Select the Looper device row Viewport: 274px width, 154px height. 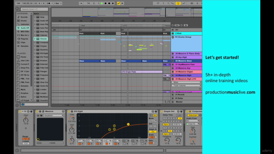click(x=41, y=93)
